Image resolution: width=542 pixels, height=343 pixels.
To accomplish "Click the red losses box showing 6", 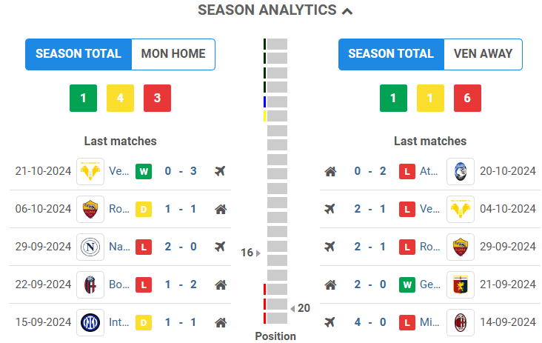I will click(x=467, y=98).
